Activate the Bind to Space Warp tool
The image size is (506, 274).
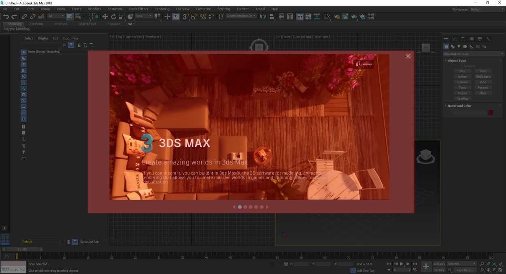pos(41,17)
